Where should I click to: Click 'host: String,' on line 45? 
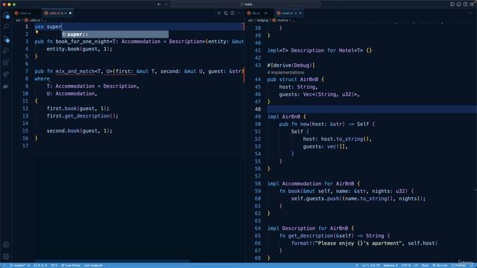click(x=298, y=87)
